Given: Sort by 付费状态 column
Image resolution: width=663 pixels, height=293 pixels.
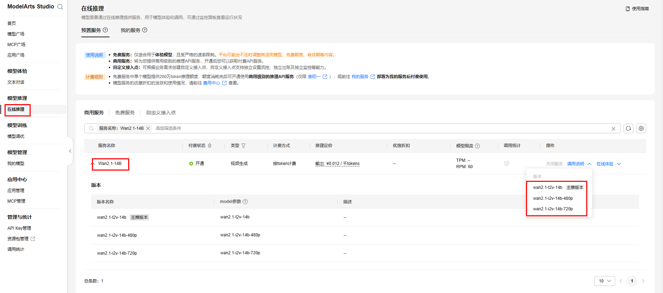Looking at the screenshot, I should (x=210, y=146).
